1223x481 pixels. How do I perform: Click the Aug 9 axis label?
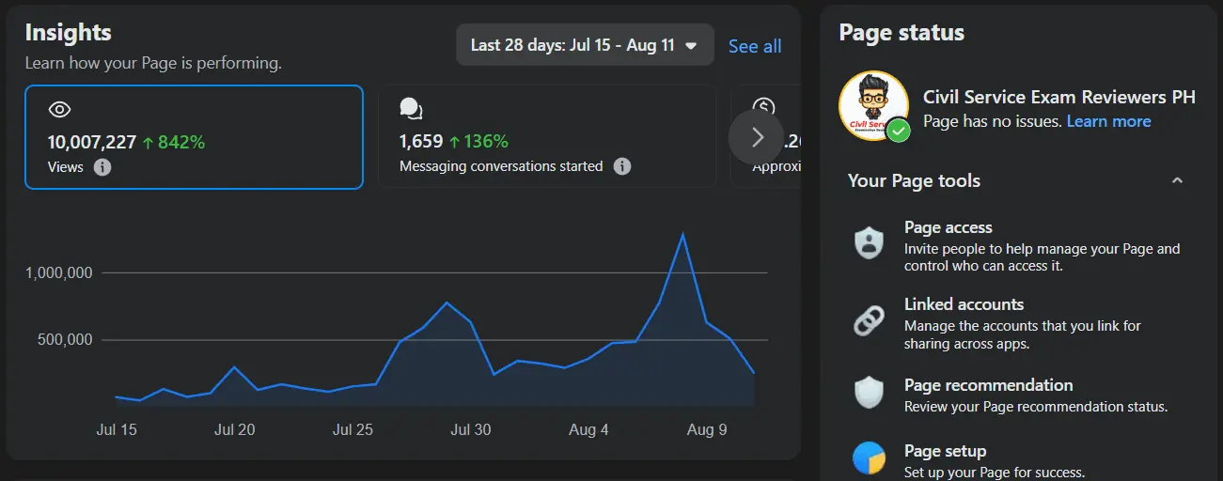(707, 430)
